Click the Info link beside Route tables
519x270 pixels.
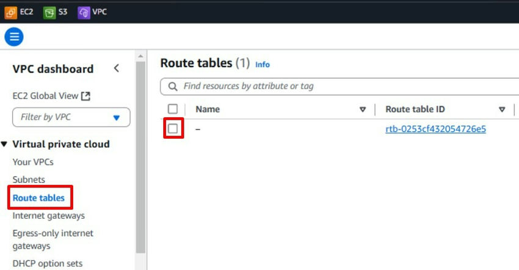tap(263, 64)
